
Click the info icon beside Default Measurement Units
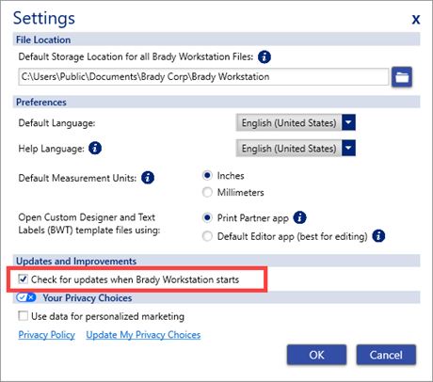tap(148, 178)
